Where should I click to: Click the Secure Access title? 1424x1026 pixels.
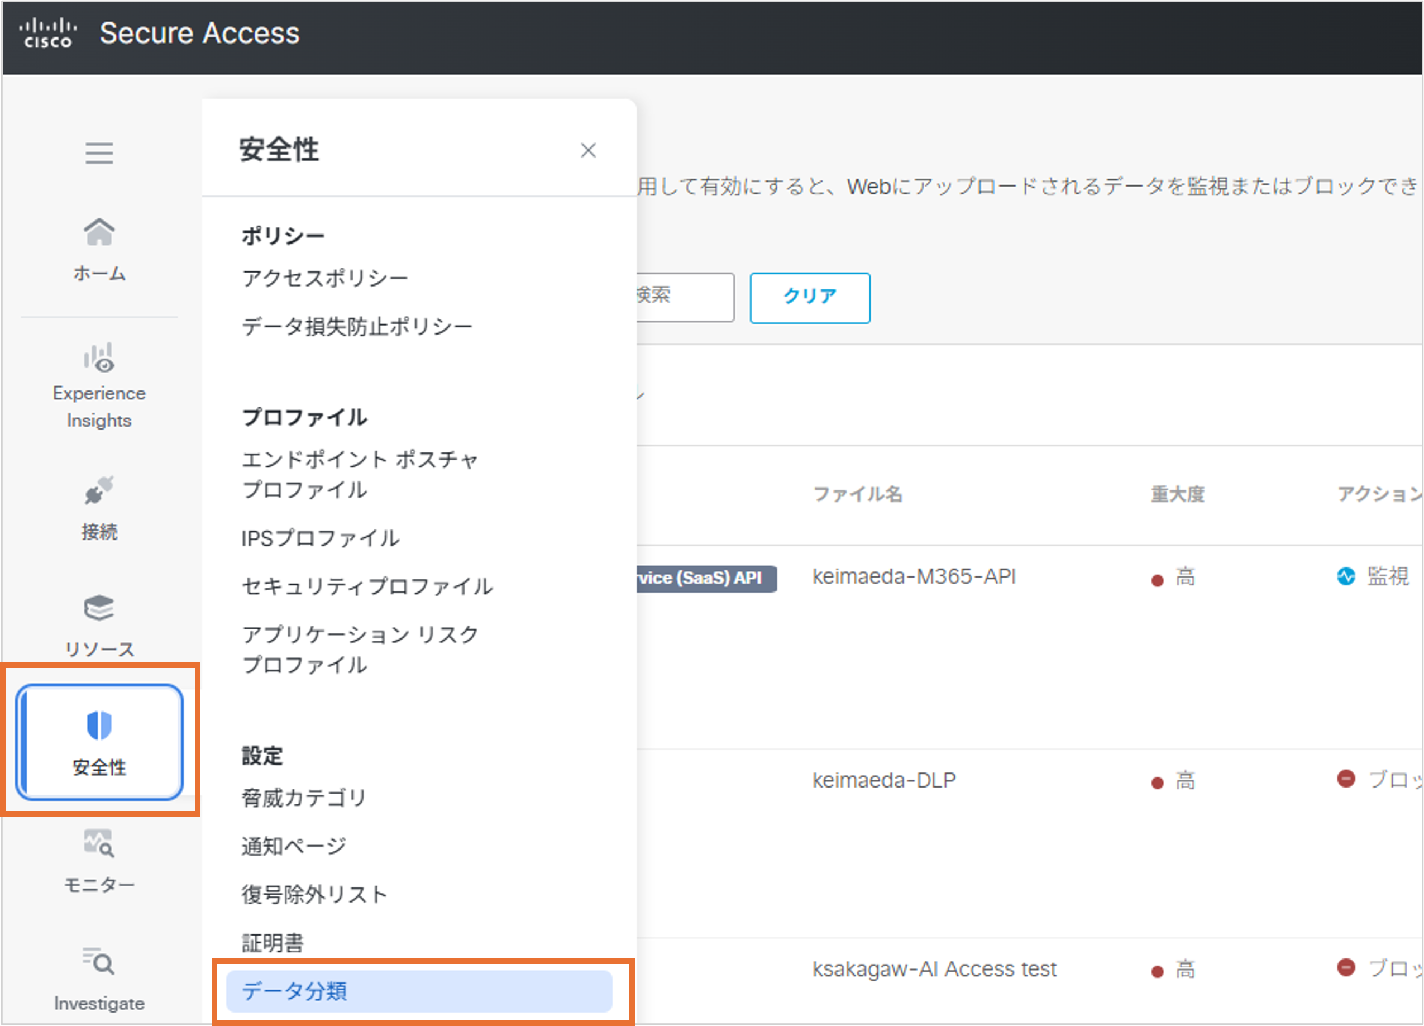point(200,34)
